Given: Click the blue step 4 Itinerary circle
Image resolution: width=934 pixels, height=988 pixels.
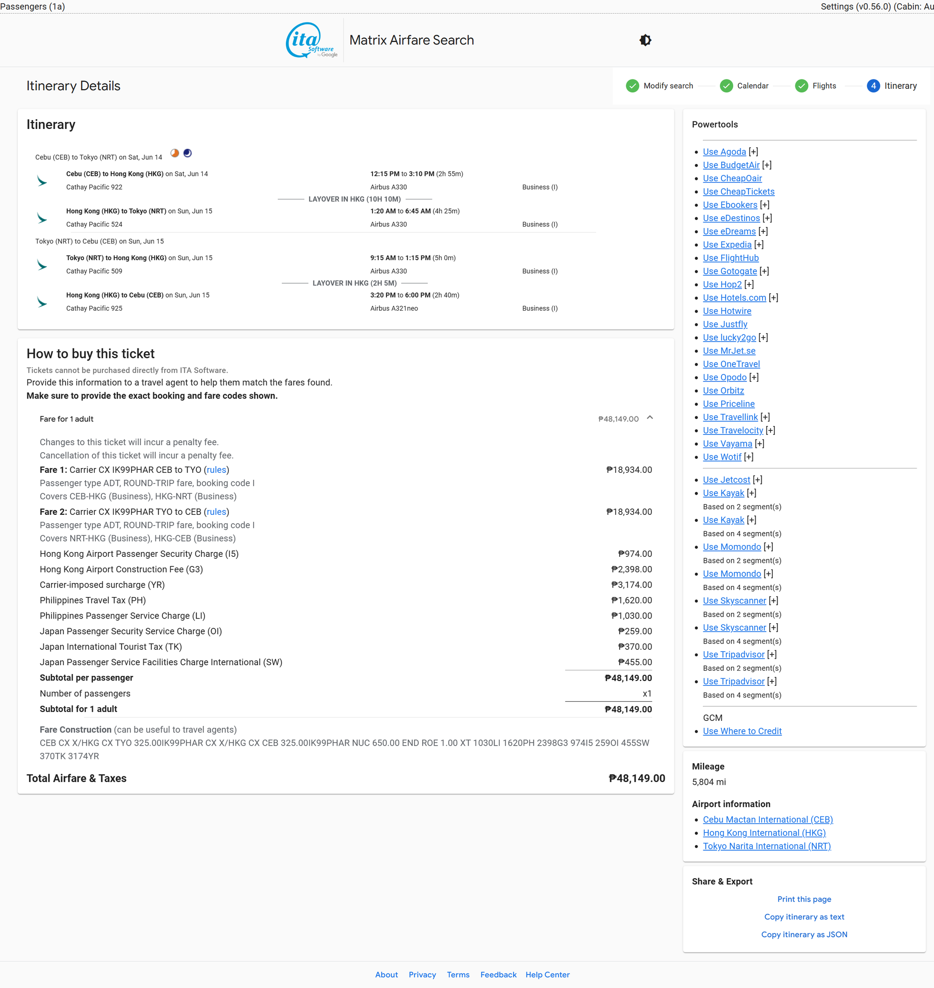Looking at the screenshot, I should coord(873,86).
